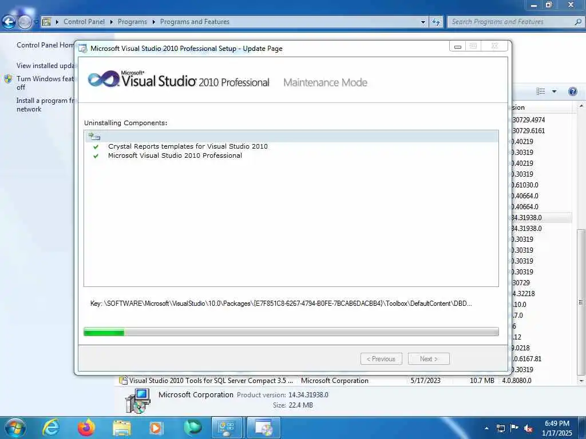586x439 pixels.
Task: Click the Forward navigation arrow in Control Panel
Action: [x=25, y=22]
